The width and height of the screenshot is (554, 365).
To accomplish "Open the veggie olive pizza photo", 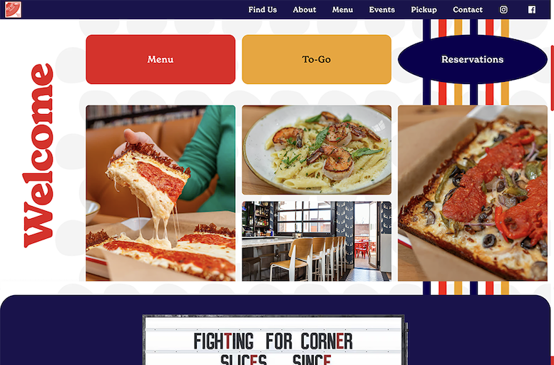I will [473, 193].
